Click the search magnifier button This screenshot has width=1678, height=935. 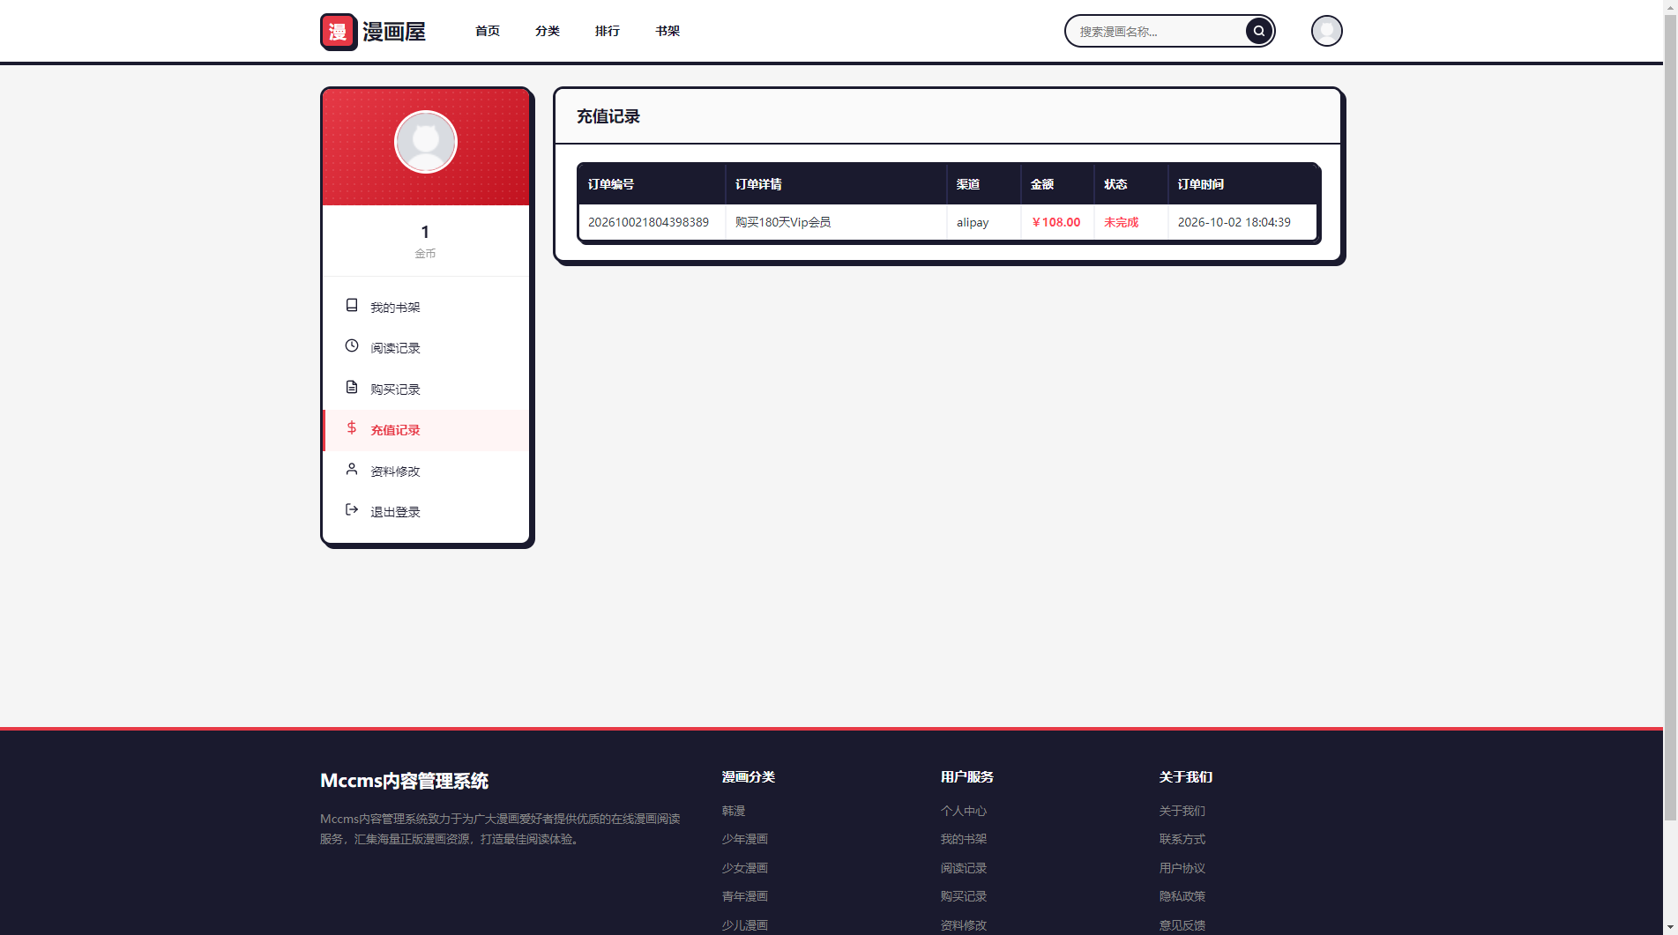[1258, 31]
